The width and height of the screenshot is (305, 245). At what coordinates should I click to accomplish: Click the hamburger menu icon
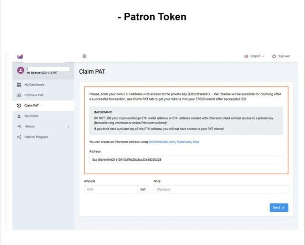click(x=84, y=56)
